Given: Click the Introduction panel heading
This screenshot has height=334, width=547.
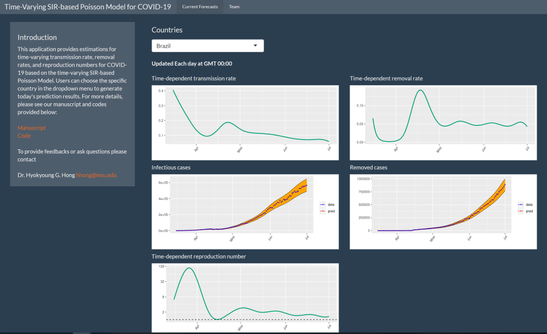Looking at the screenshot, I should point(37,37).
